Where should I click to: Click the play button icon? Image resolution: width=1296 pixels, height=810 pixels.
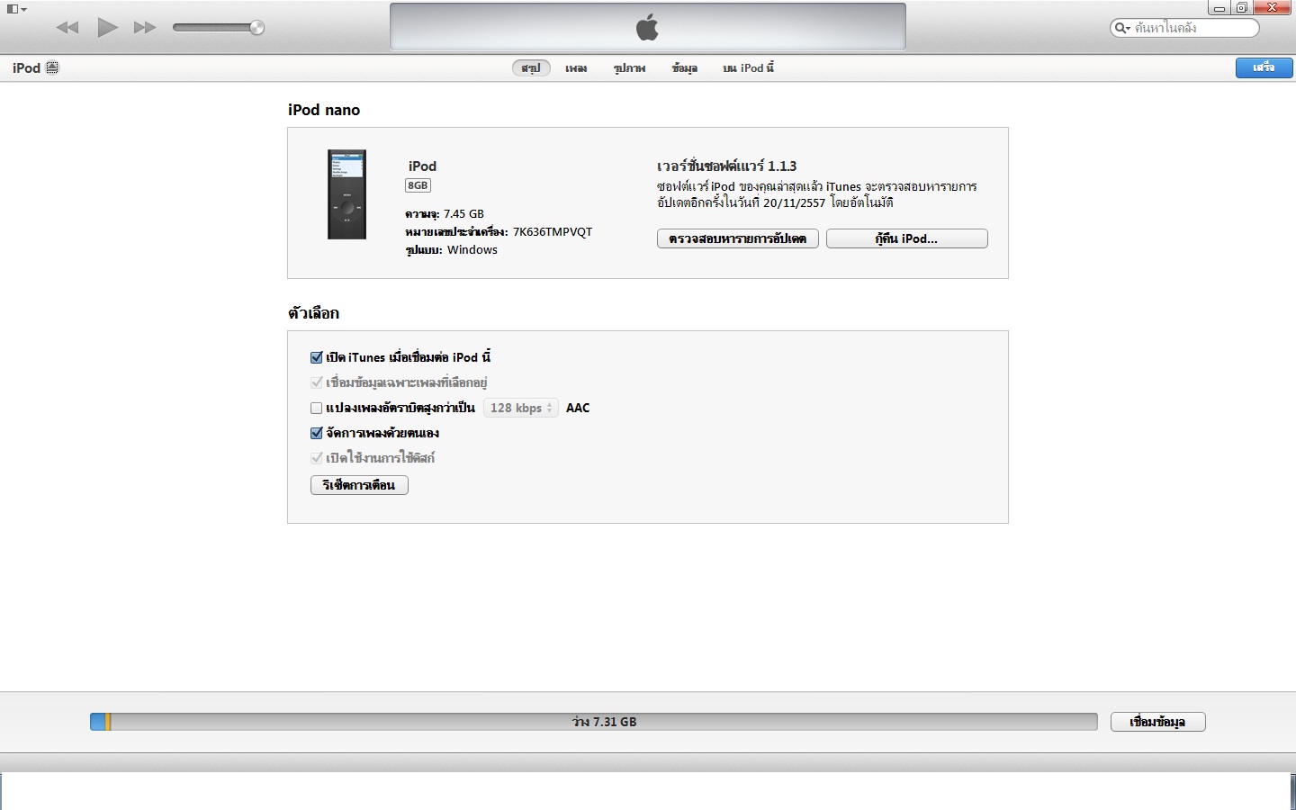[x=108, y=27]
